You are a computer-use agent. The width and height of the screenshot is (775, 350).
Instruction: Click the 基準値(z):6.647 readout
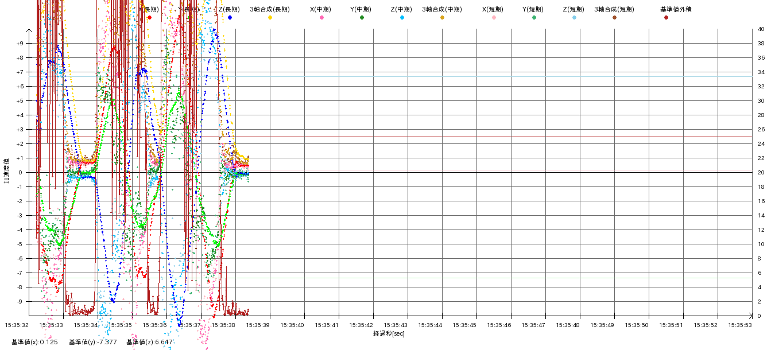click(149, 342)
